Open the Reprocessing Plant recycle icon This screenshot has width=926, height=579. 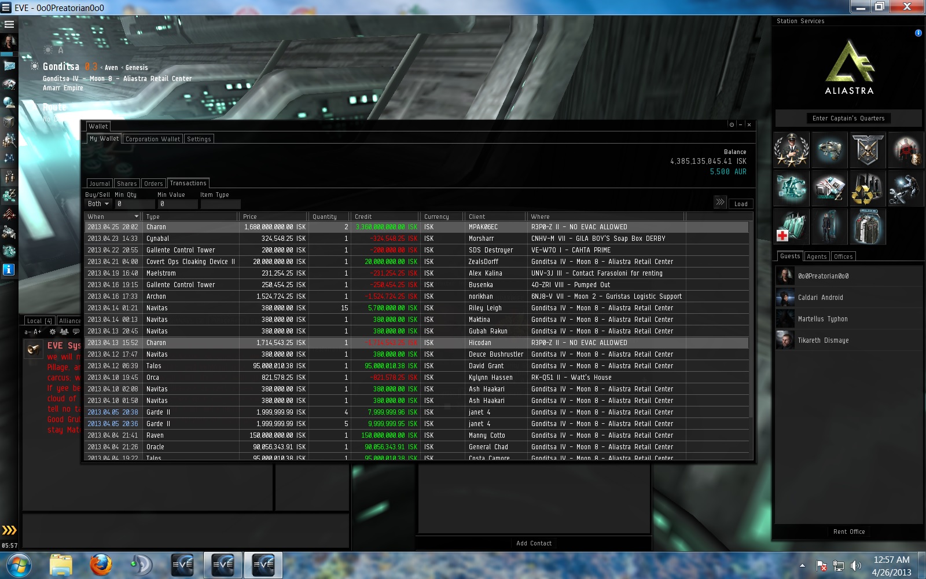[867, 188]
